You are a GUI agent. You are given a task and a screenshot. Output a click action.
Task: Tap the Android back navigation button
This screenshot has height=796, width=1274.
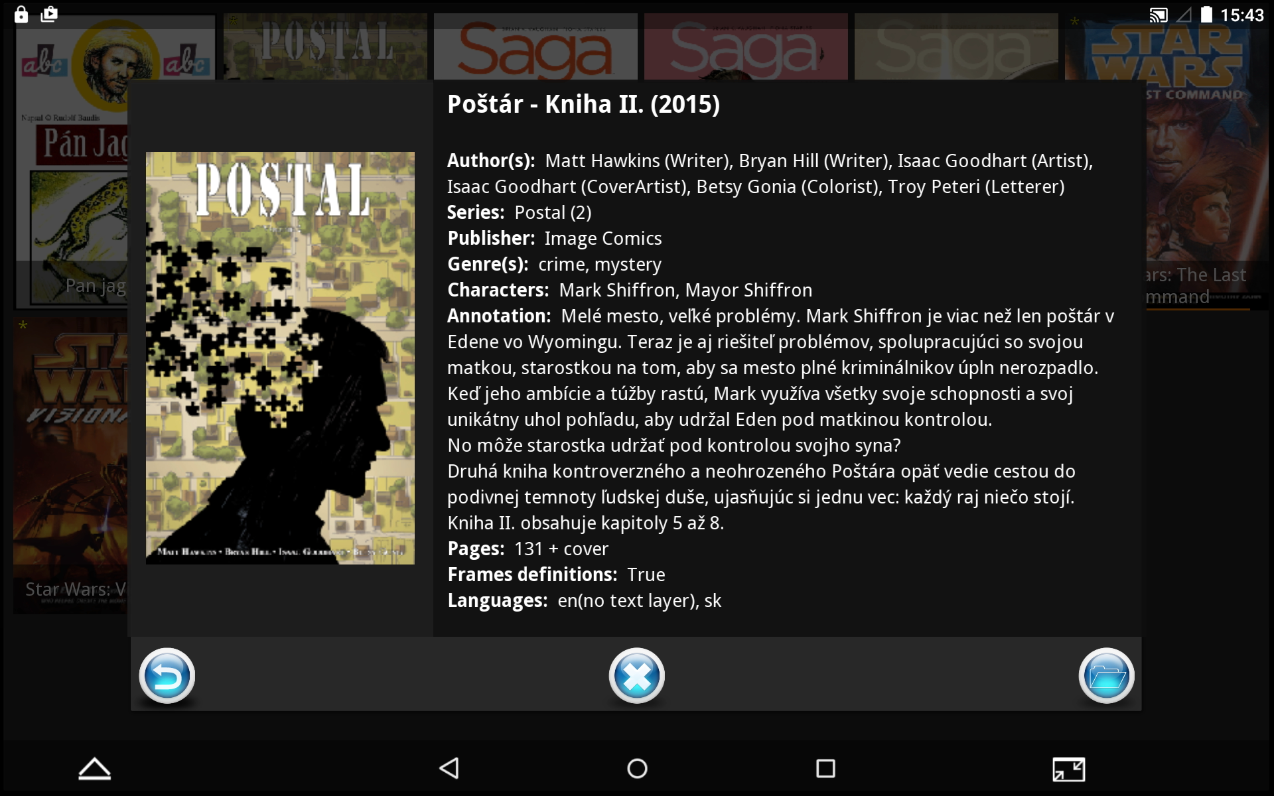(x=449, y=768)
